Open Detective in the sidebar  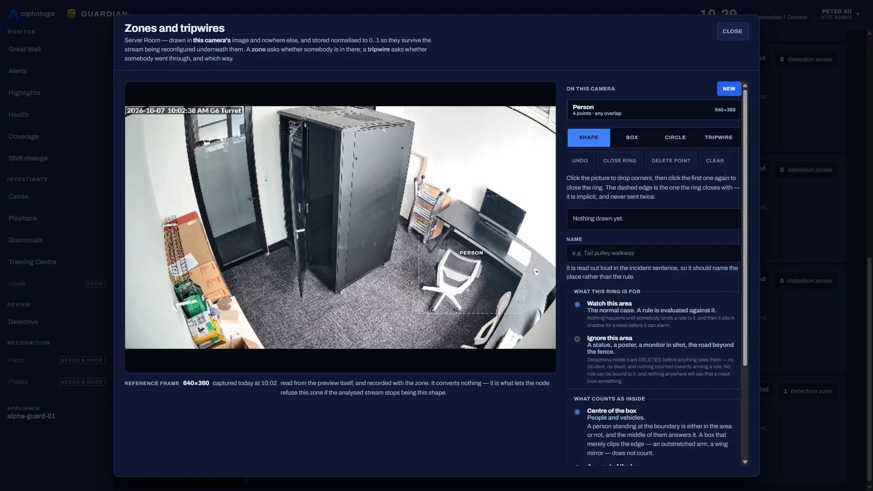coord(23,322)
